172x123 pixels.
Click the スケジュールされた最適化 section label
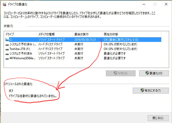[x=18, y=84]
